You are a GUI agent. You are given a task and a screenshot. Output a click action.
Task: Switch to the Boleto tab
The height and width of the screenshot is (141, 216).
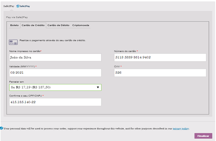14,25
